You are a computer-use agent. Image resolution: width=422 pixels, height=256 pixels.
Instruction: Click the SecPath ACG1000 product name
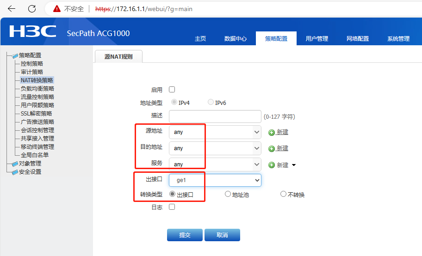(x=98, y=33)
